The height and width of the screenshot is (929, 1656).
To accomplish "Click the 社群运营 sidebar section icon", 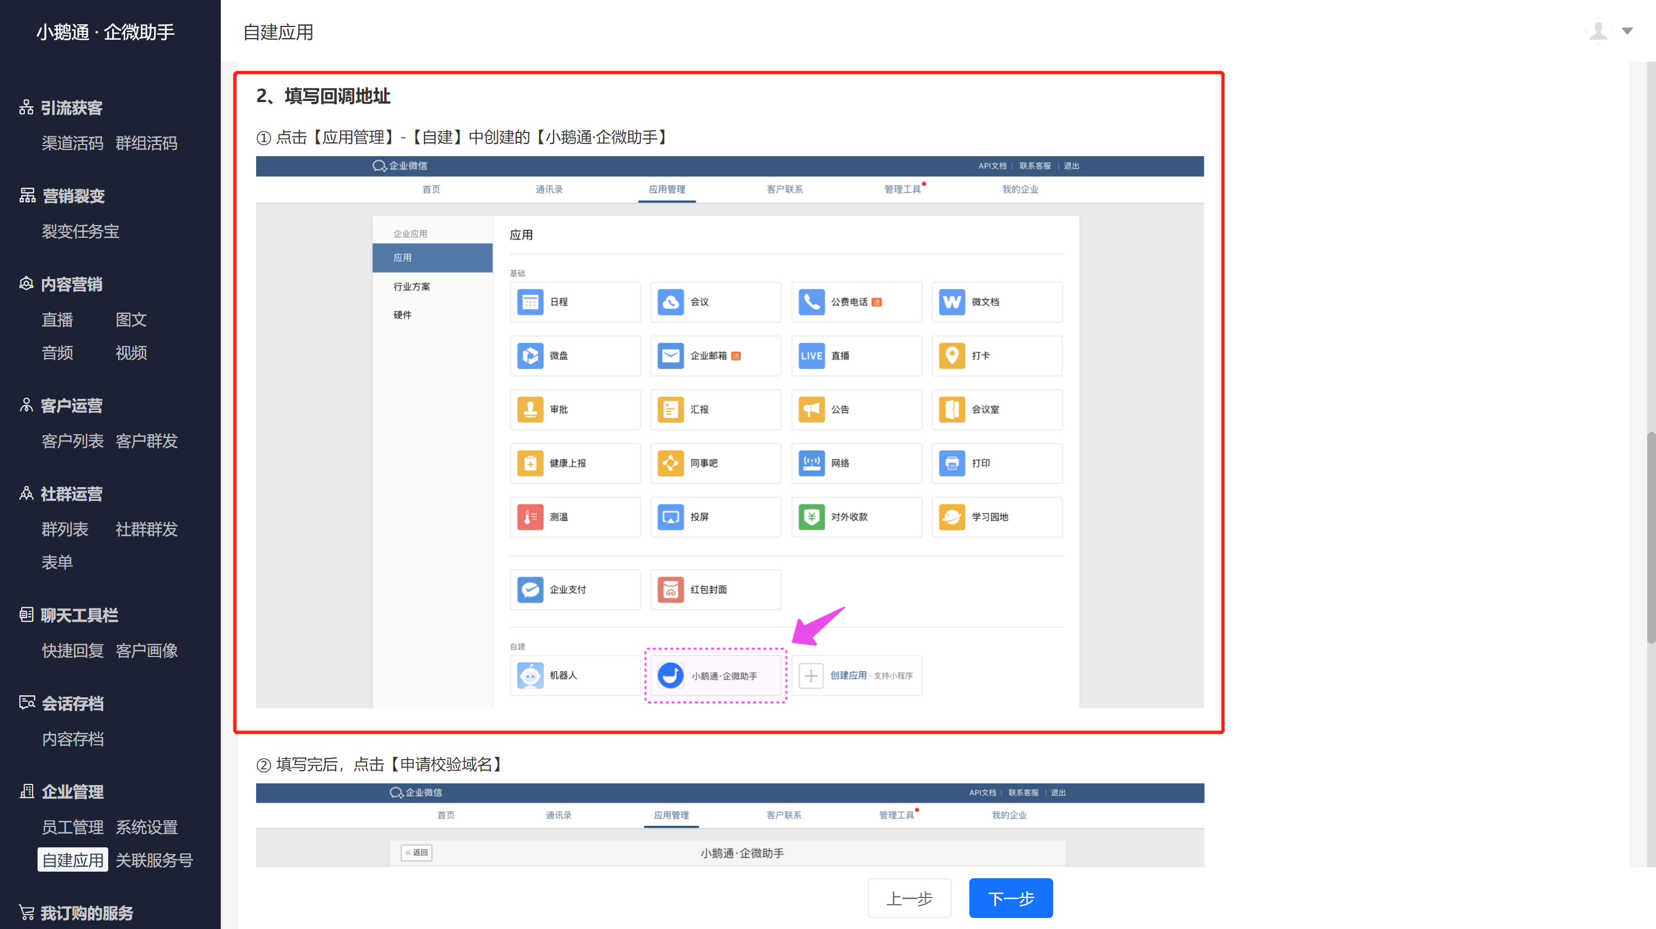I will coord(26,493).
